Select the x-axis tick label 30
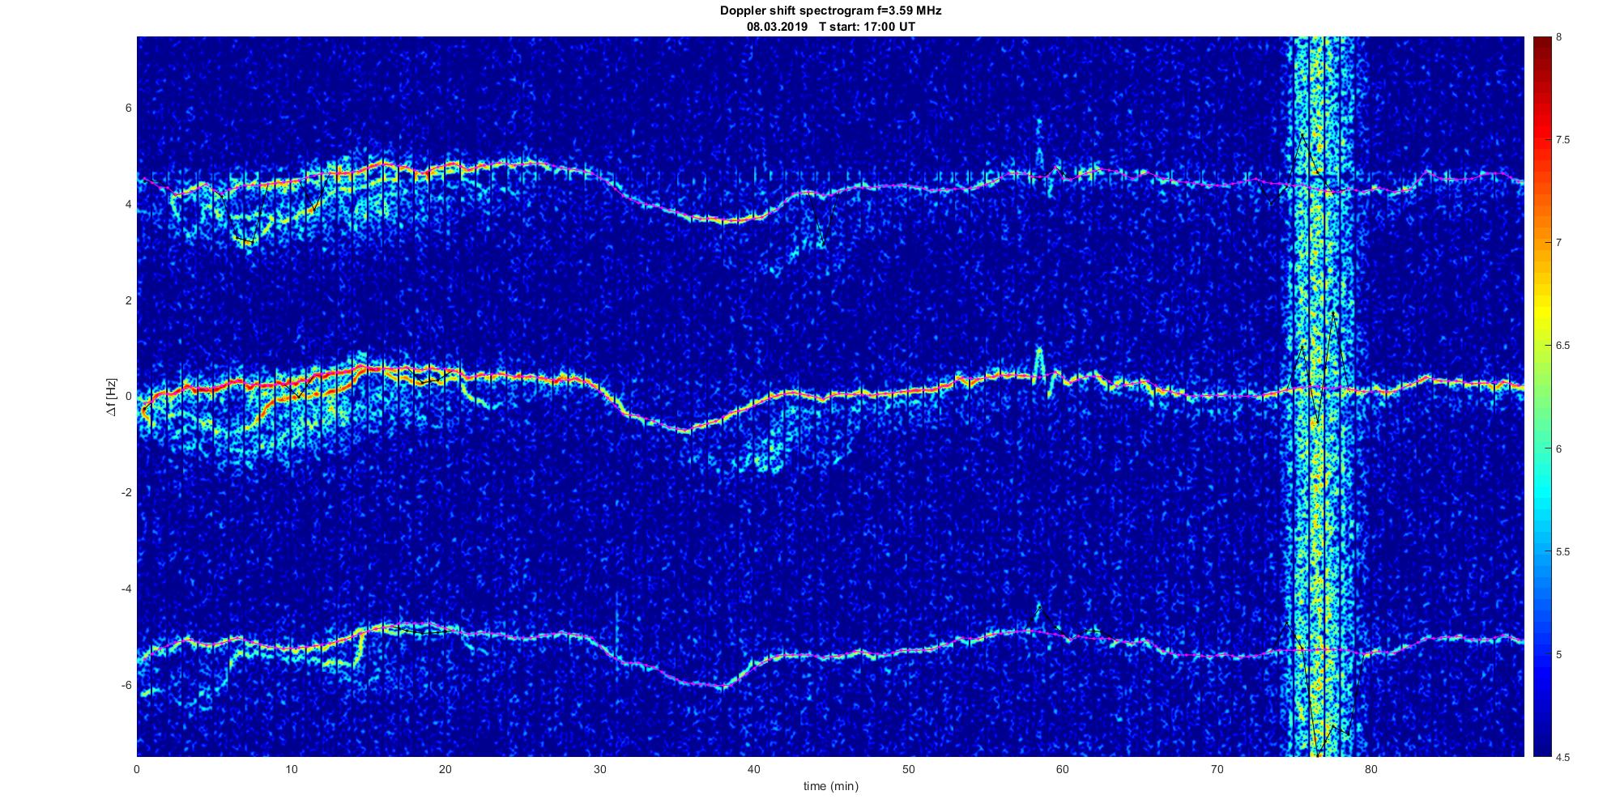This screenshot has height=812, width=1620. [x=599, y=769]
